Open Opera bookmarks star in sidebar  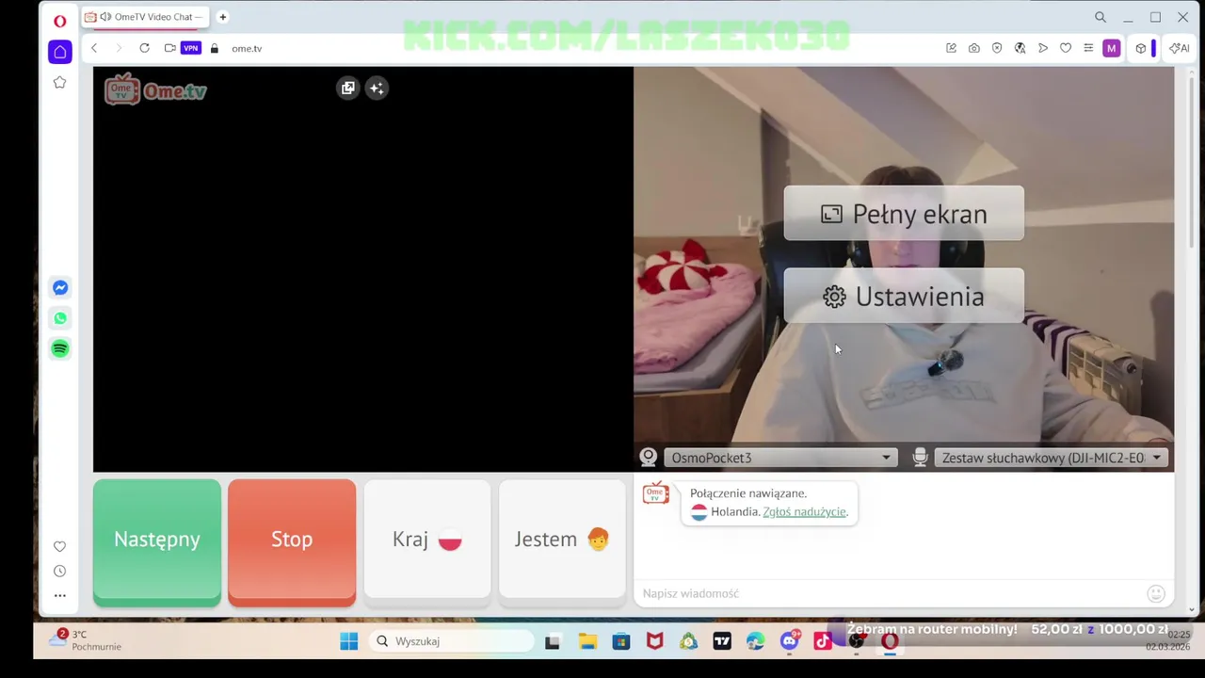coord(60,83)
